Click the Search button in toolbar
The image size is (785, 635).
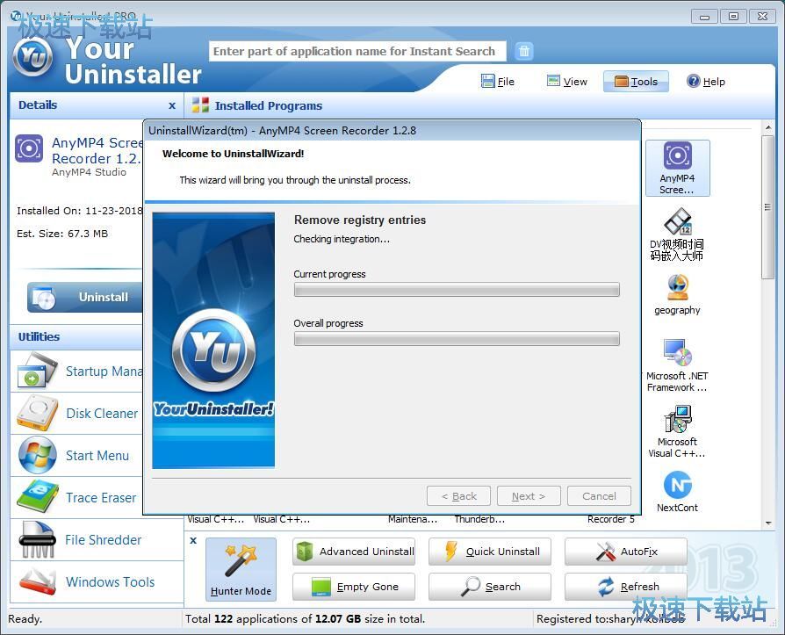(490, 587)
